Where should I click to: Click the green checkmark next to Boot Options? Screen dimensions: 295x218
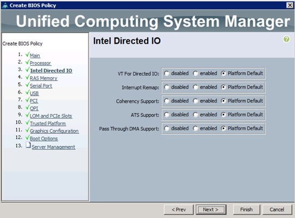click(28, 138)
